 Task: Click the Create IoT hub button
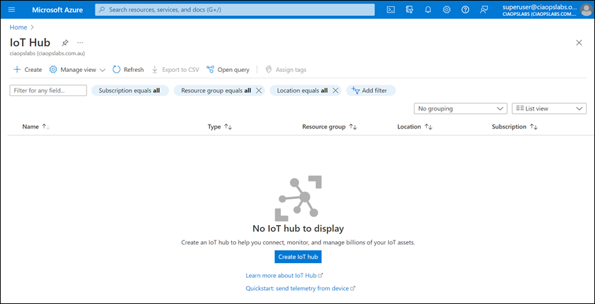click(x=297, y=256)
